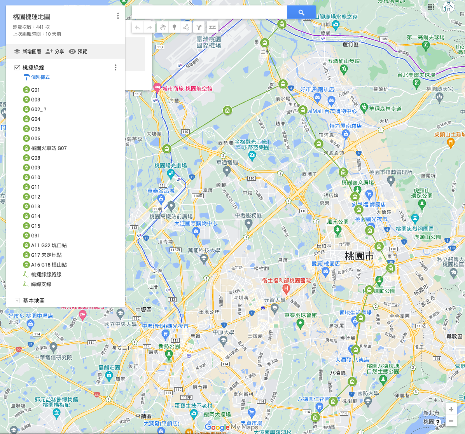
Task: Click the blue search magnifier button
Action: tap(301, 12)
